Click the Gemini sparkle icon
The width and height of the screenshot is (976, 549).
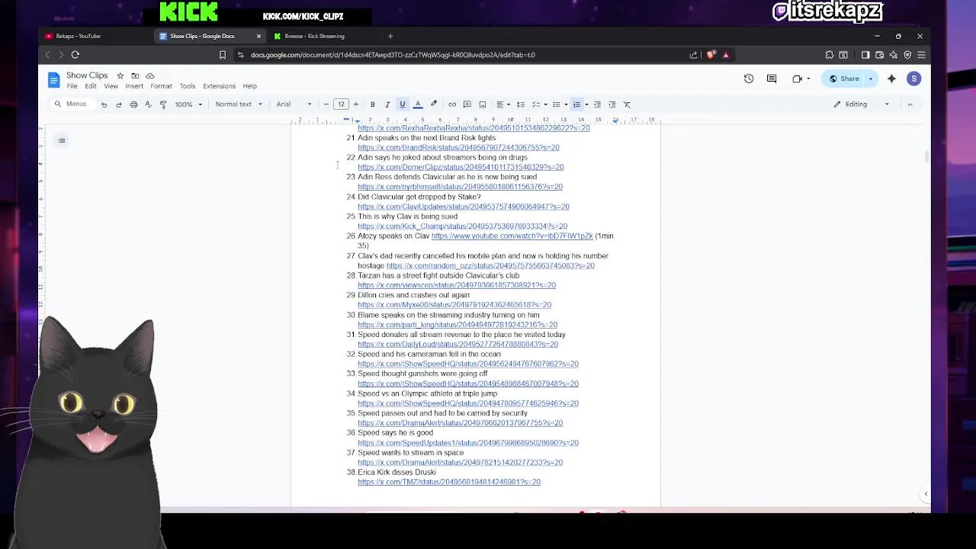pyautogui.click(x=891, y=79)
